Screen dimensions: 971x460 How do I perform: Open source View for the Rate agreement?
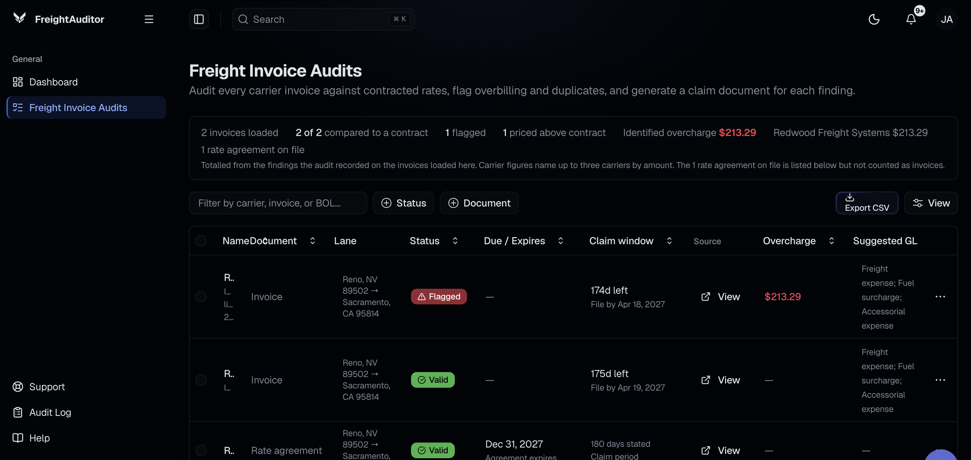(x=720, y=450)
